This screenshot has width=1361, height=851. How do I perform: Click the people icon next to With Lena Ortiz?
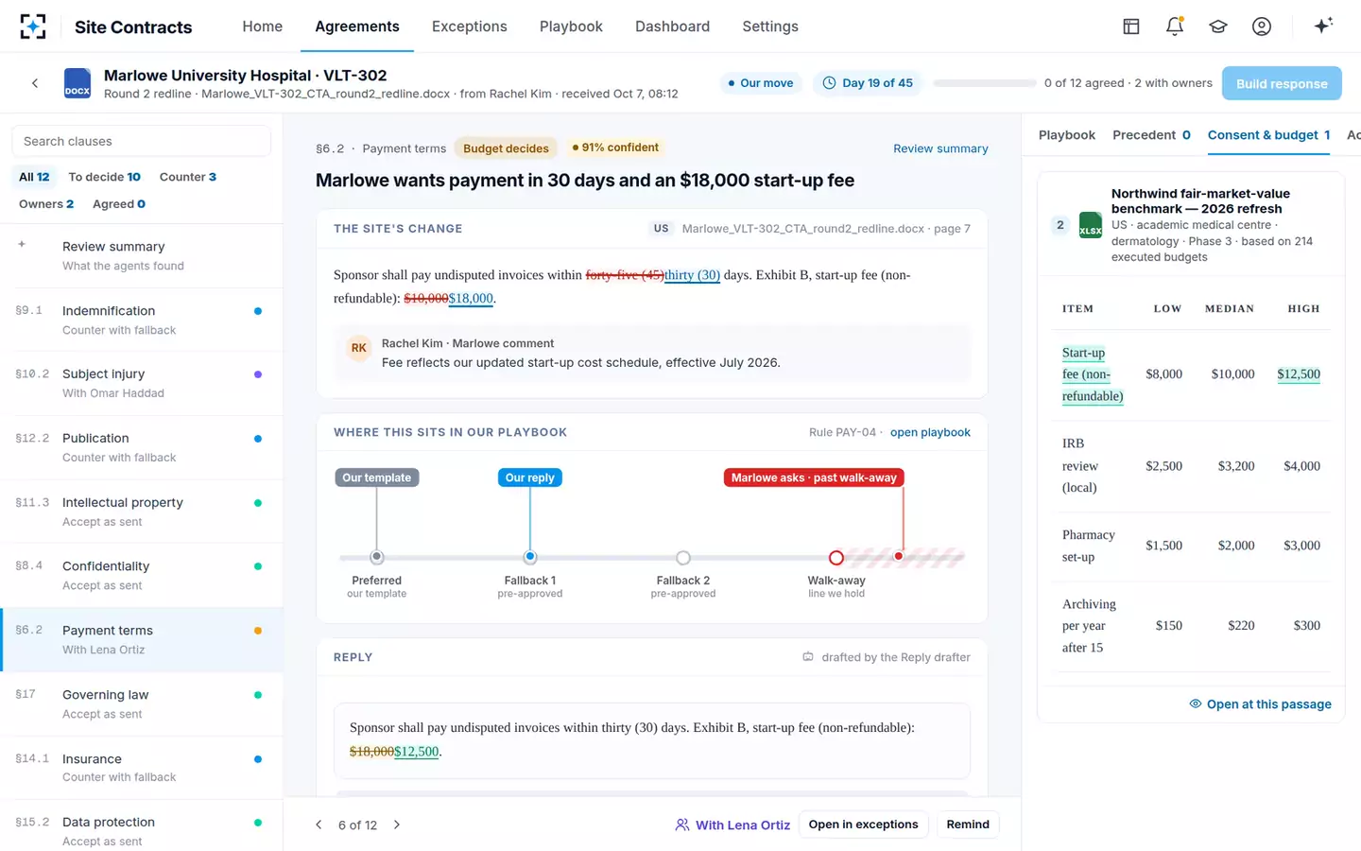(x=682, y=825)
